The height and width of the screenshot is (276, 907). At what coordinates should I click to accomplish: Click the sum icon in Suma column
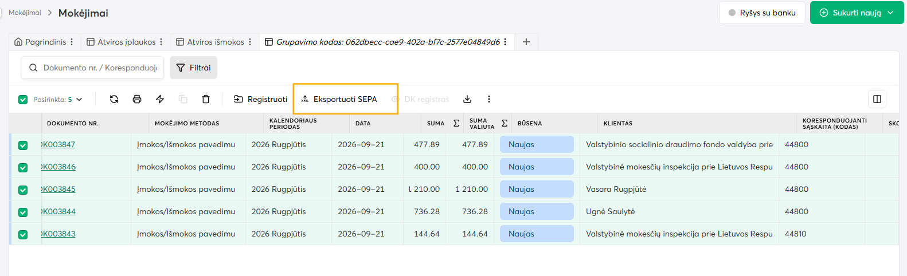[x=456, y=123]
